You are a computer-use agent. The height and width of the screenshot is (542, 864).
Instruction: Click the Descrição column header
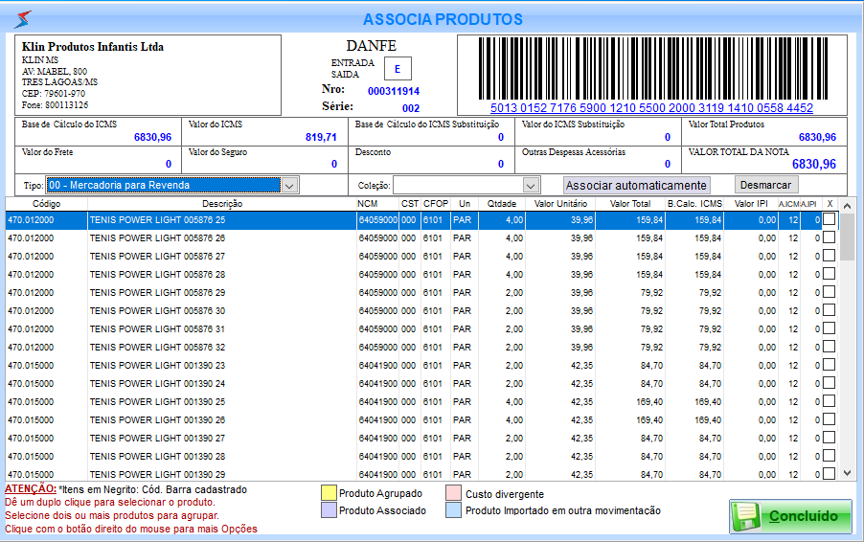(222, 204)
